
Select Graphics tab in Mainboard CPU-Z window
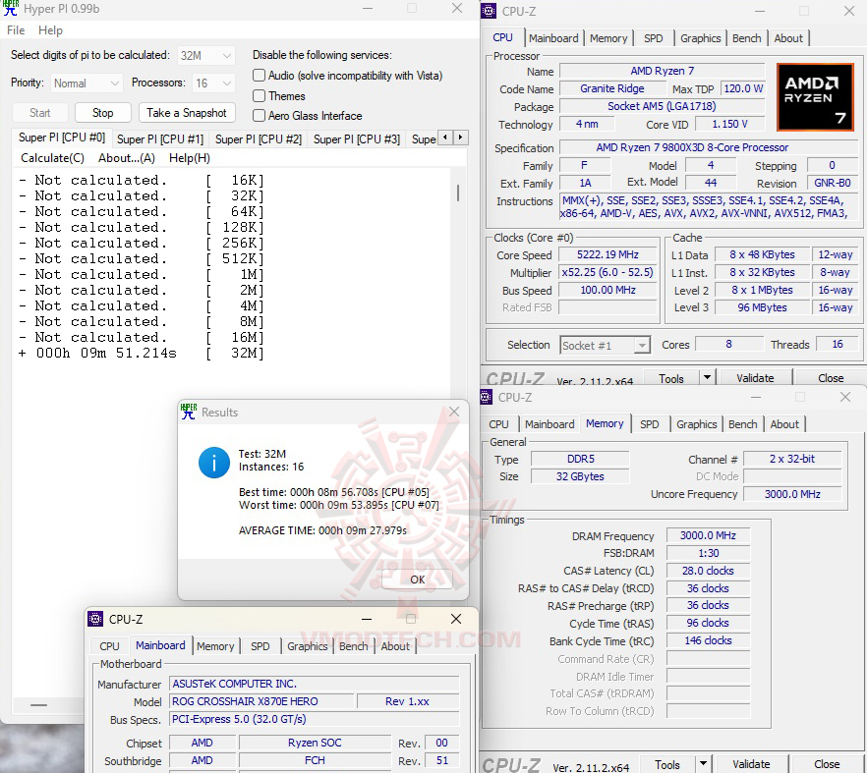pyautogui.click(x=308, y=646)
